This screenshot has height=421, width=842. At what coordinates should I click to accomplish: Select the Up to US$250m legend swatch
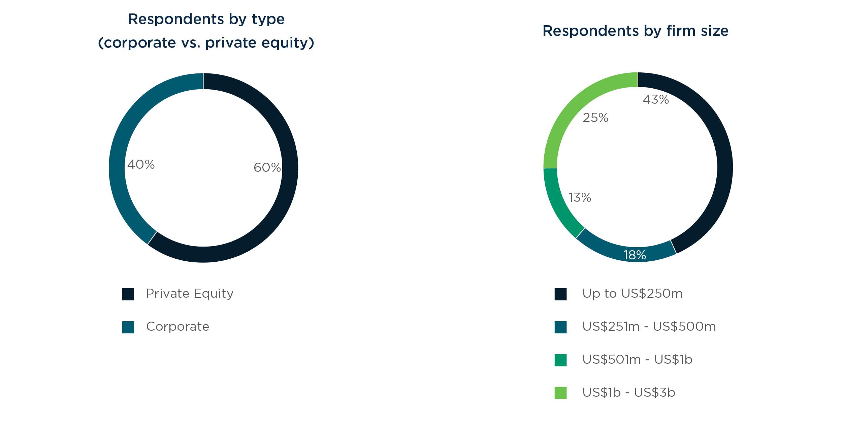click(560, 294)
